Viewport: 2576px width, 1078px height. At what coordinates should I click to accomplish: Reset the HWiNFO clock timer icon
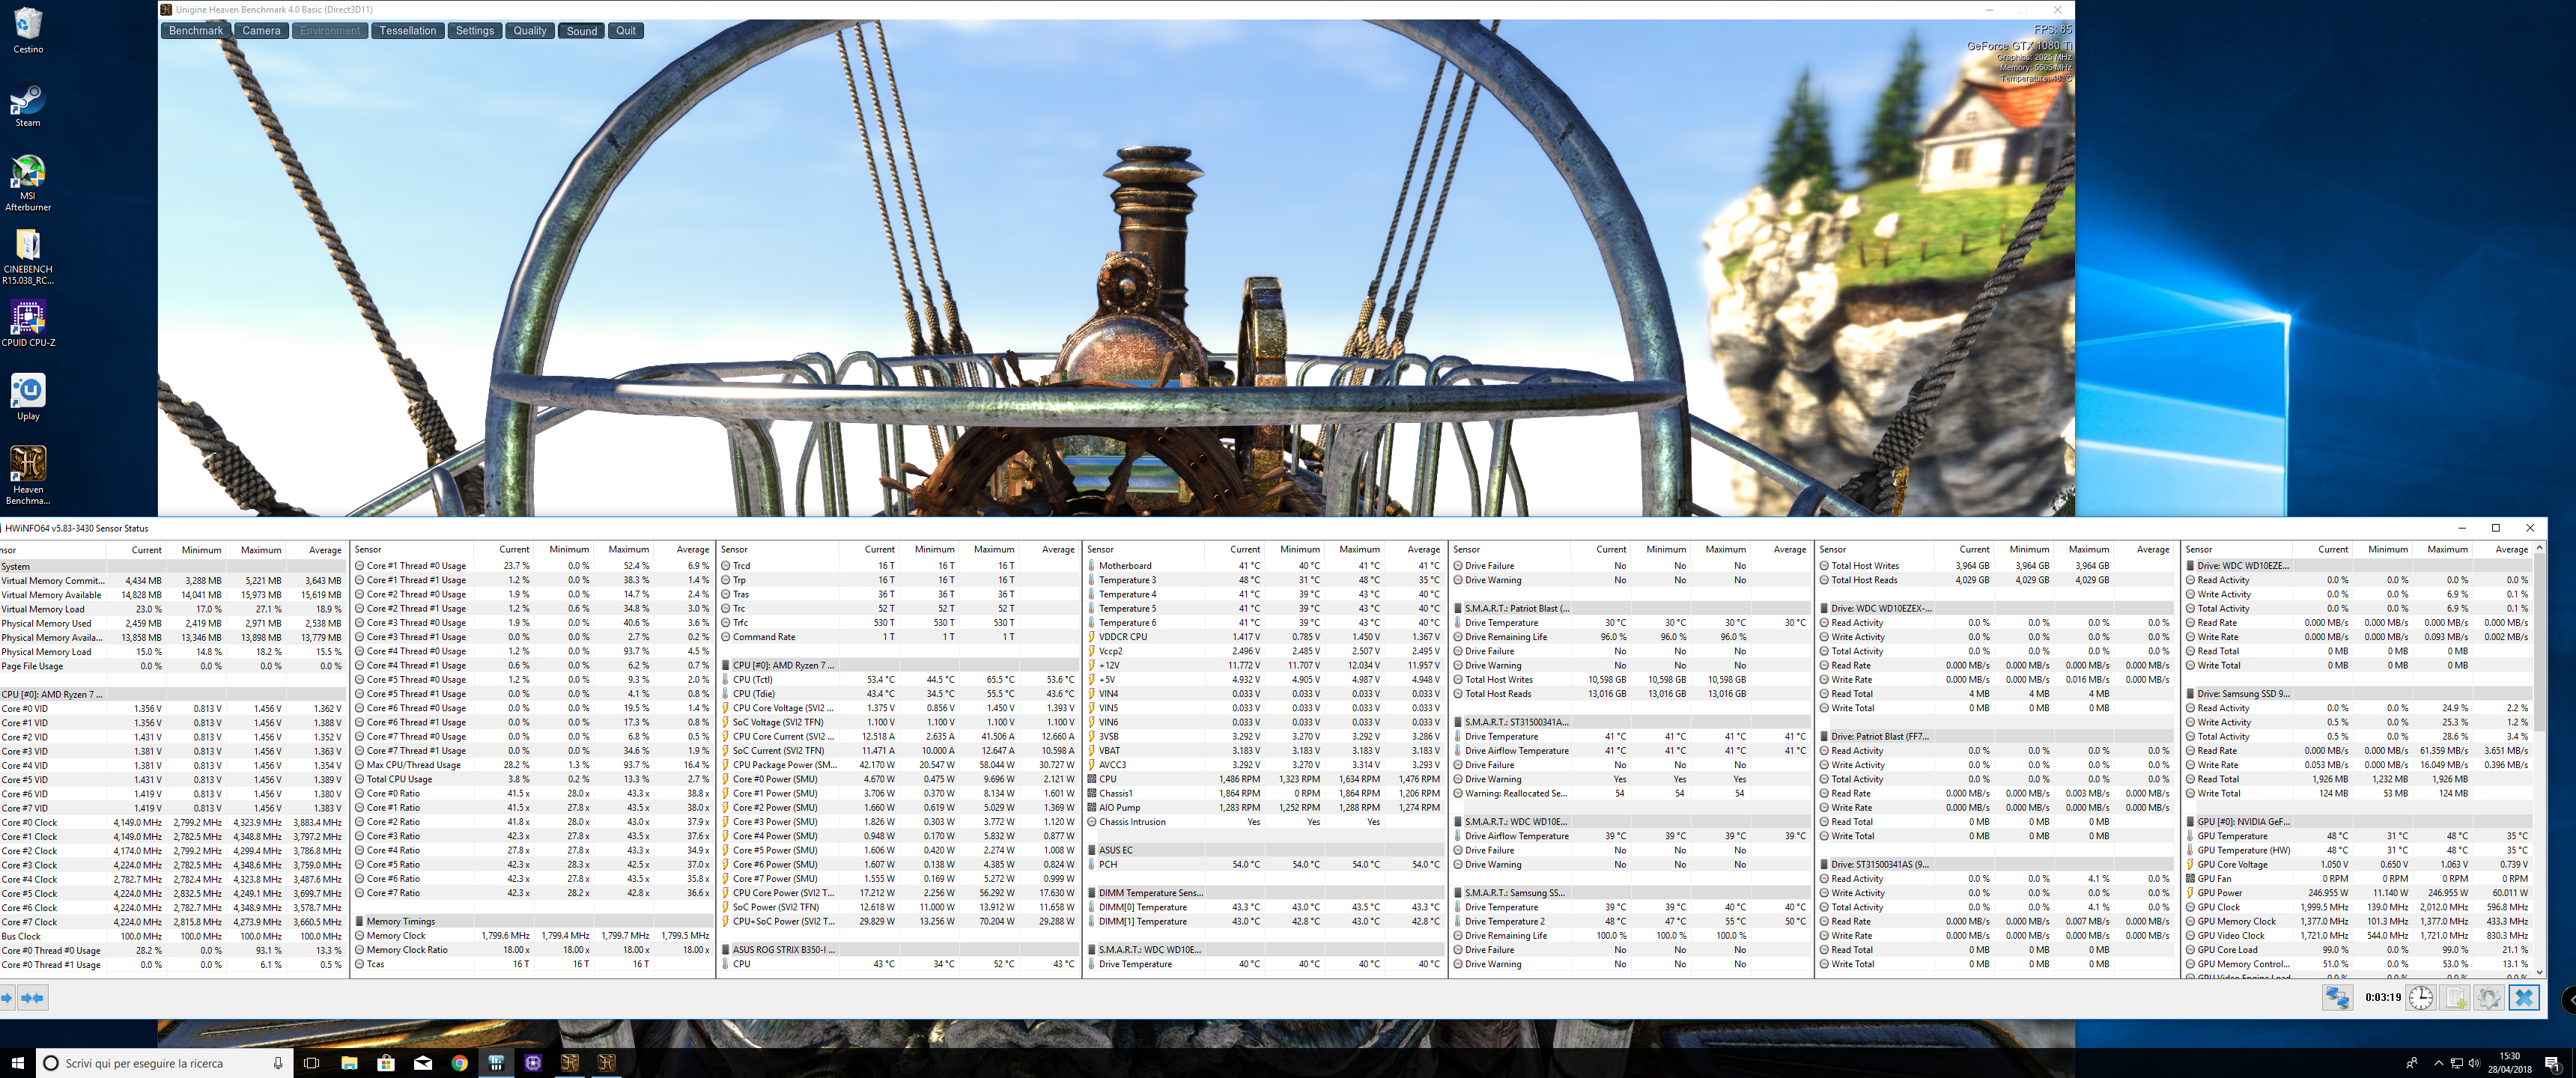click(x=2420, y=997)
